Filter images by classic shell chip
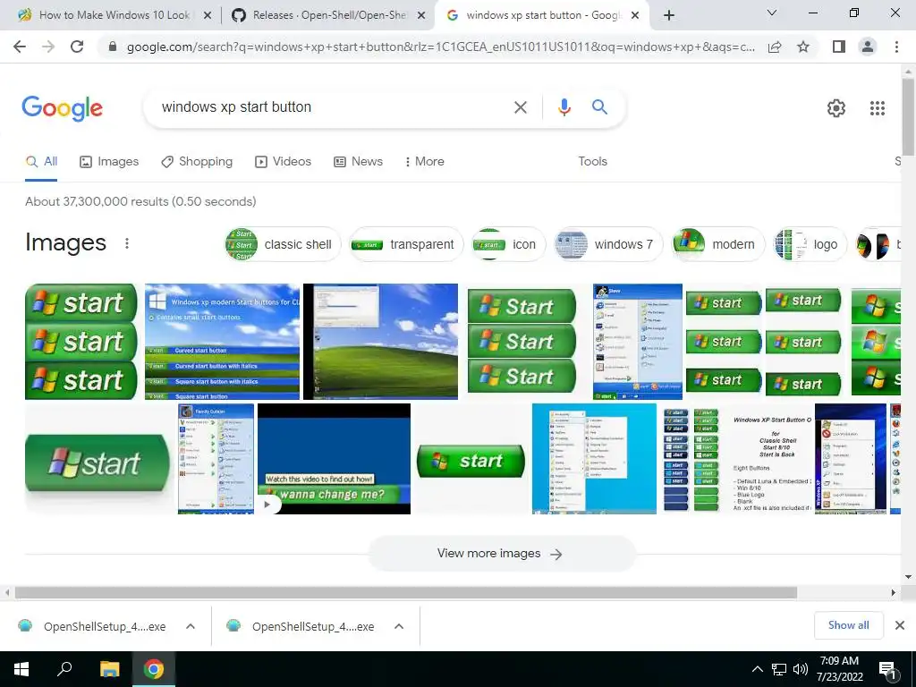Screen dimensions: 916x687 (283, 244)
